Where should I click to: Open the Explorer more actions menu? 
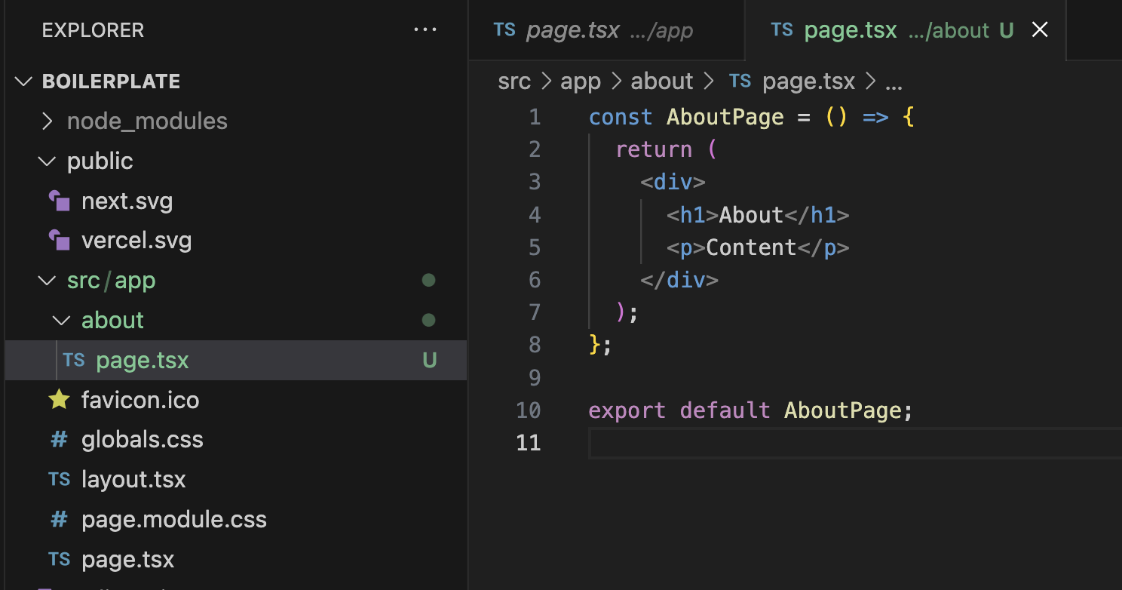425,29
